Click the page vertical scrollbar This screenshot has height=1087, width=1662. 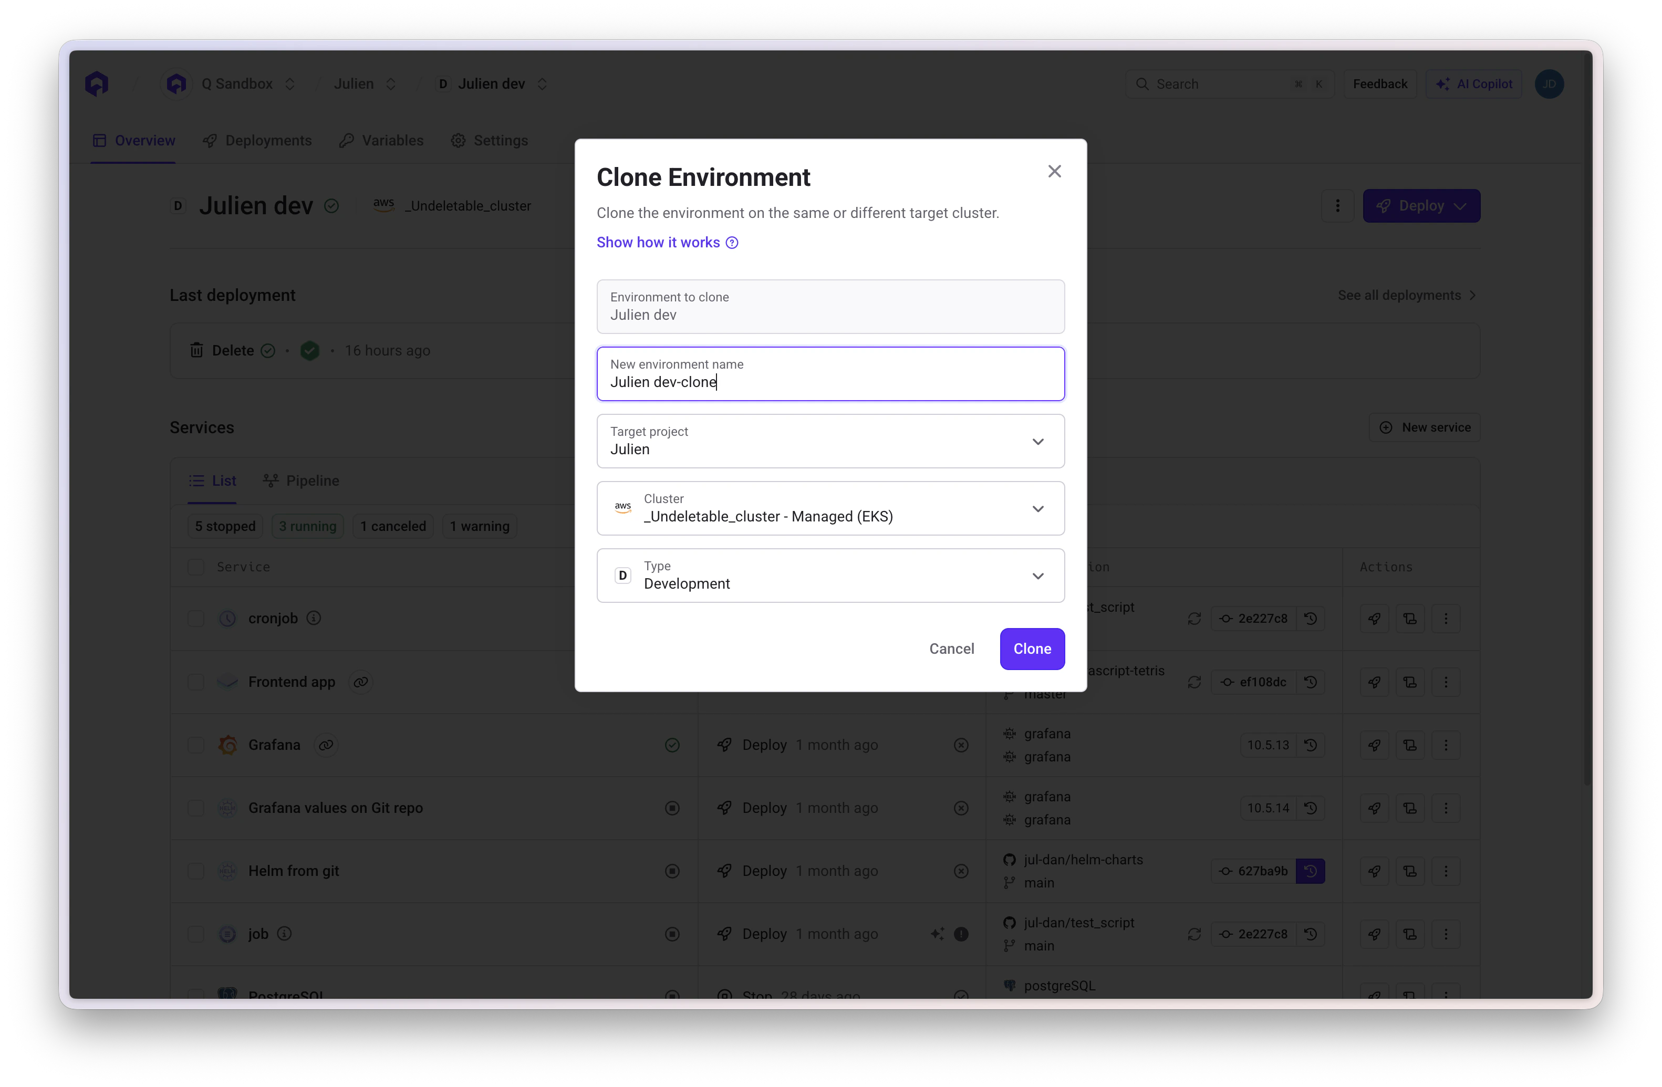(1587, 419)
